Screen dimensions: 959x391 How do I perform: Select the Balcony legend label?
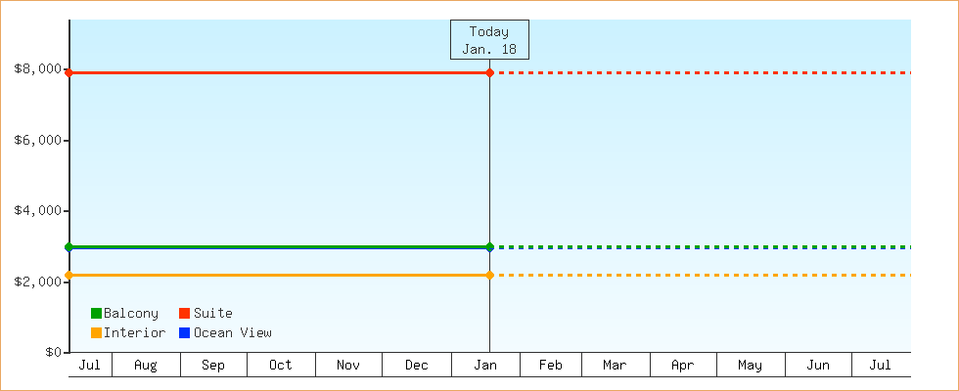coord(131,314)
